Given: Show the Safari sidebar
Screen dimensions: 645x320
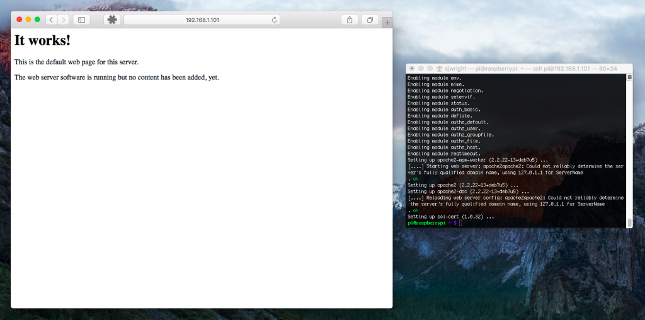Looking at the screenshot, I should click(x=81, y=20).
